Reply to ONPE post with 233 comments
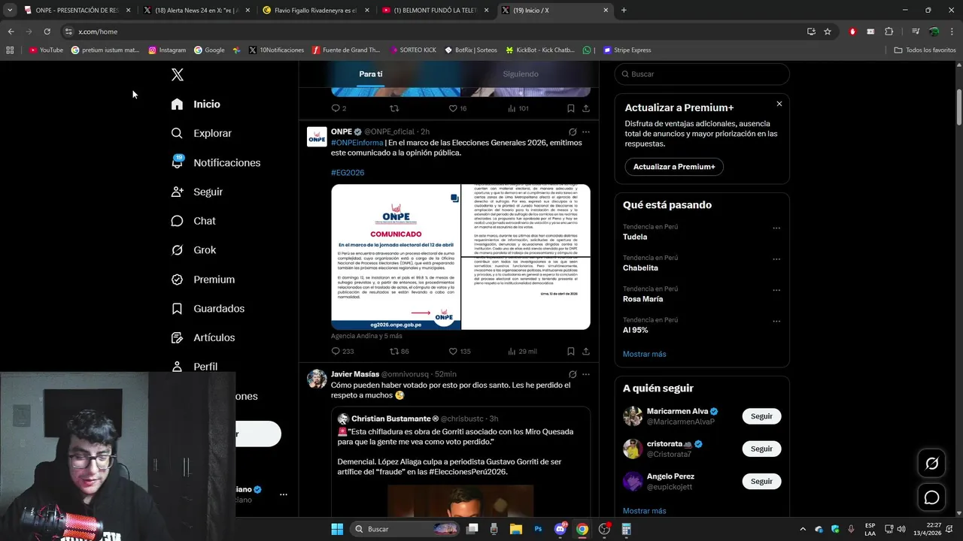Image resolution: width=963 pixels, height=541 pixels. pos(342,351)
